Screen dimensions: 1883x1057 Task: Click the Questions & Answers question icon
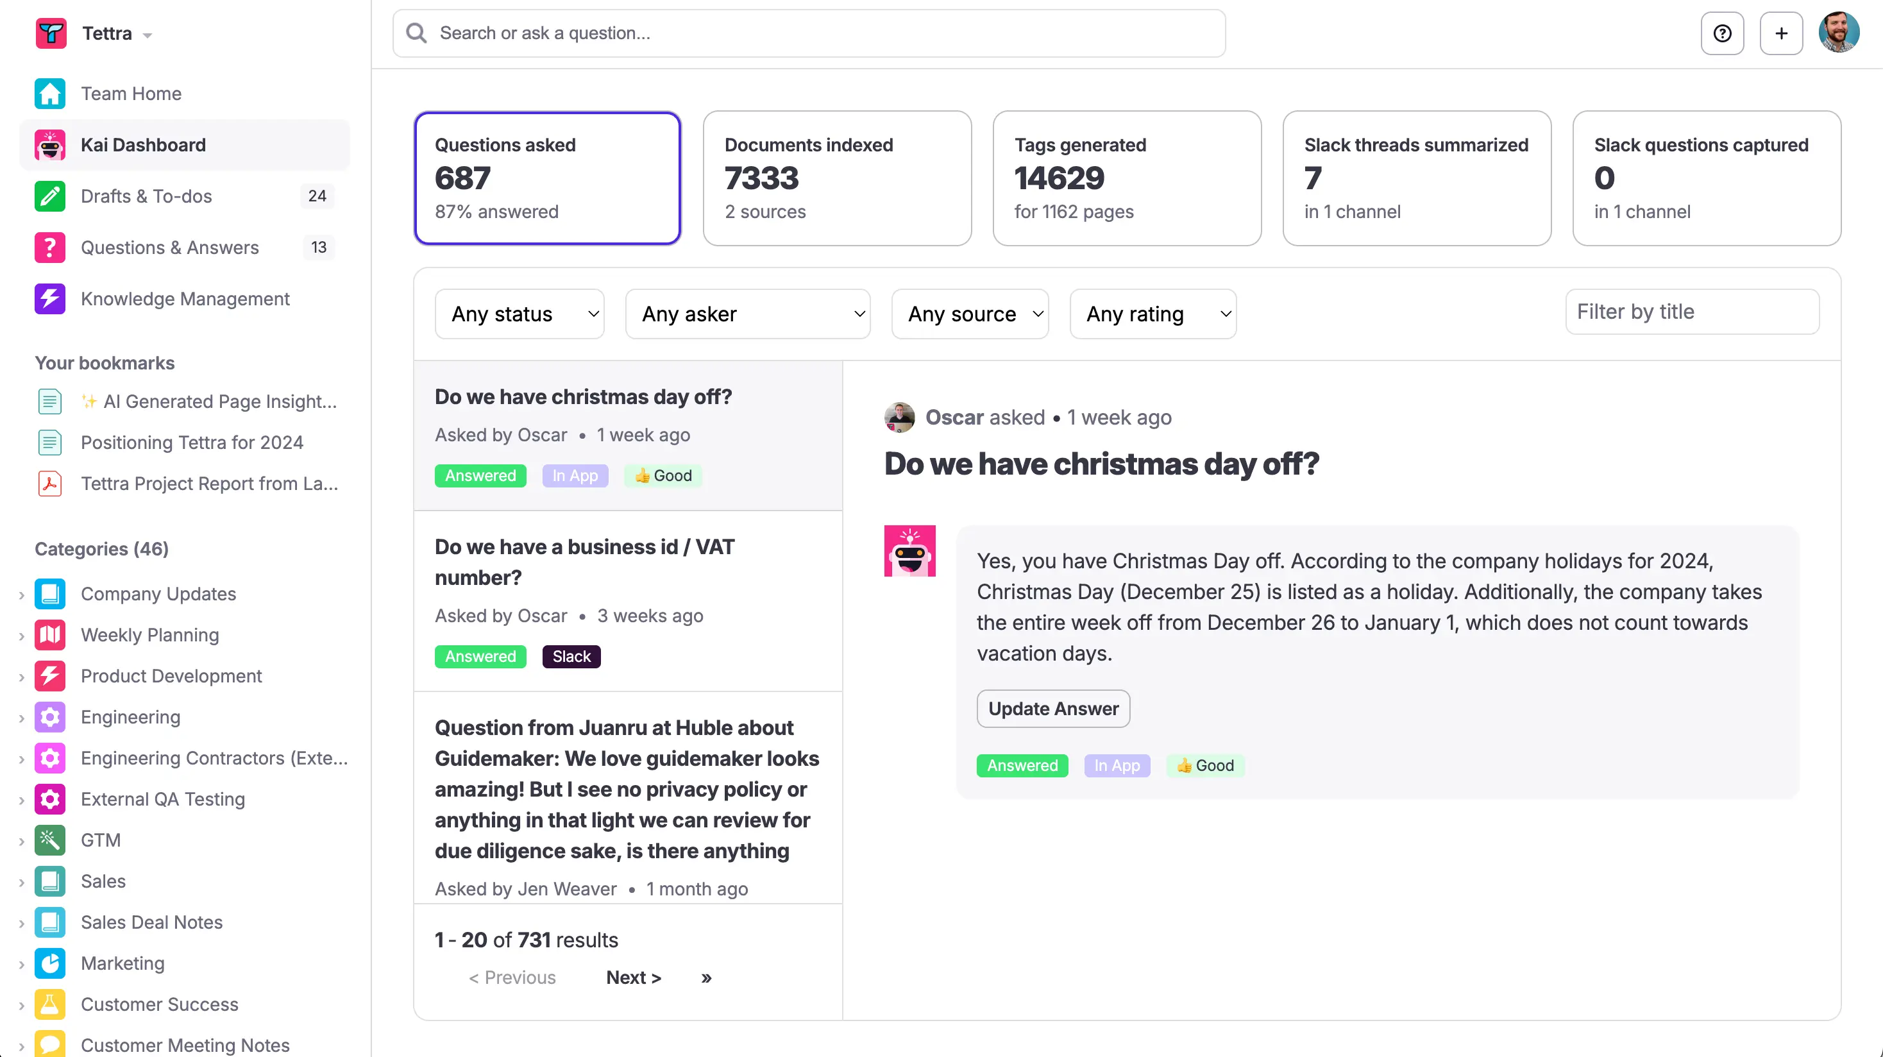pyautogui.click(x=50, y=247)
